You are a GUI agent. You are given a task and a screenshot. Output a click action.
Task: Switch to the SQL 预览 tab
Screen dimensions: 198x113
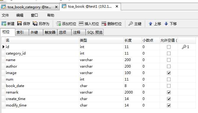pos(95,32)
